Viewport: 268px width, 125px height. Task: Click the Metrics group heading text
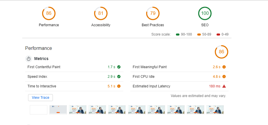click(x=41, y=59)
